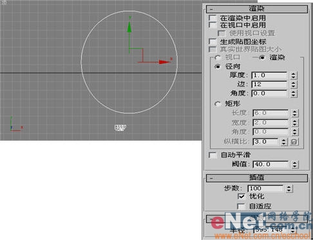Image resolution: width=313 pixels, height=240 pixels.
Task: Adjust the 阈值 spinner arrows
Action: pos(294,165)
